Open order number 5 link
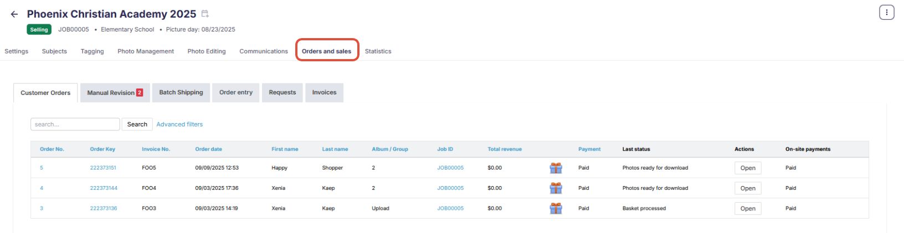 coord(42,168)
